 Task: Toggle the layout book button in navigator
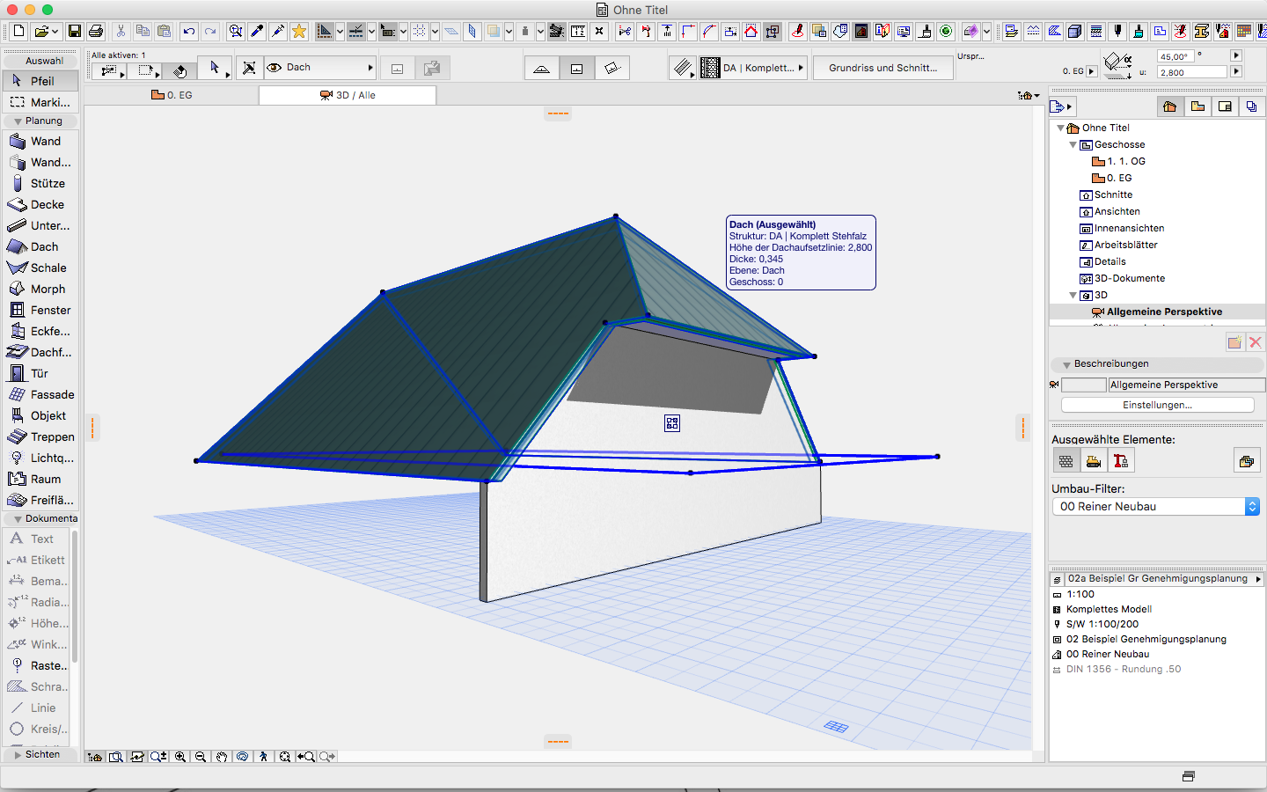[1225, 106]
